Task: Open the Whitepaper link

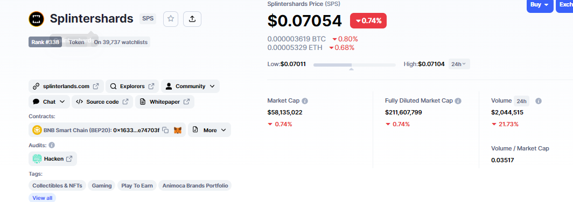Action: click(164, 102)
